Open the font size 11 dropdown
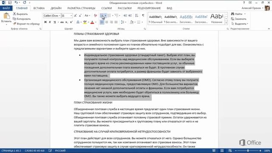Image resolution: width=272 pixels, height=153 pixels. [x=71, y=16]
